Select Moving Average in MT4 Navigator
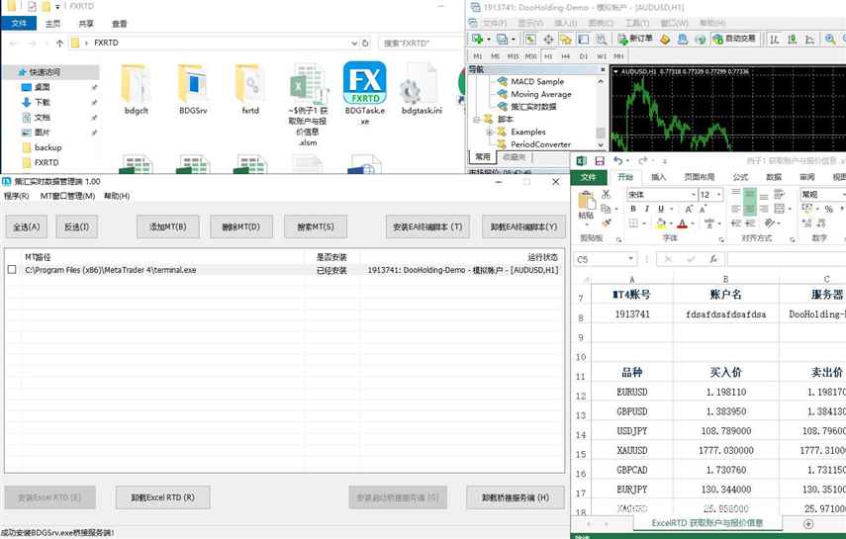 click(541, 94)
